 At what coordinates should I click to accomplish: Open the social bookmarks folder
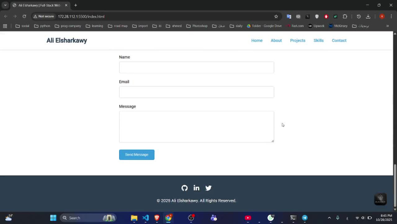pyautogui.click(x=22, y=26)
